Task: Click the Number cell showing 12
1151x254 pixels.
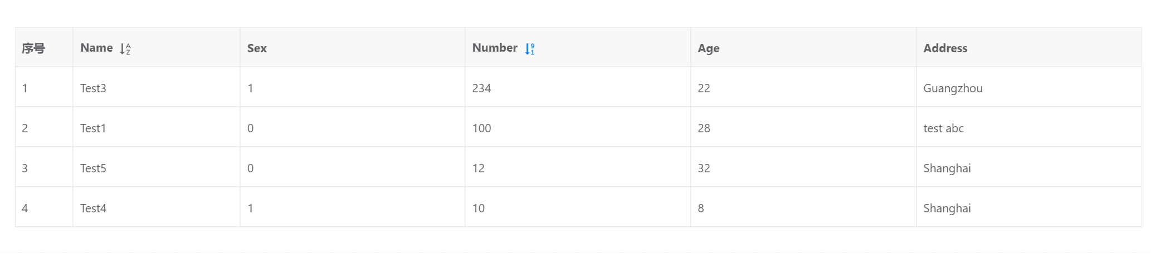Action: [479, 168]
